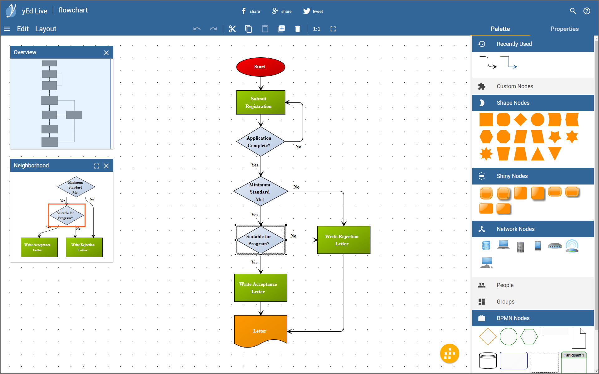Click the undo arrow icon
This screenshot has height=374, width=599.
pos(197,29)
